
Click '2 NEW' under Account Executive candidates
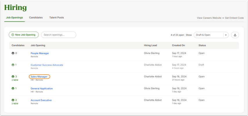15,104
